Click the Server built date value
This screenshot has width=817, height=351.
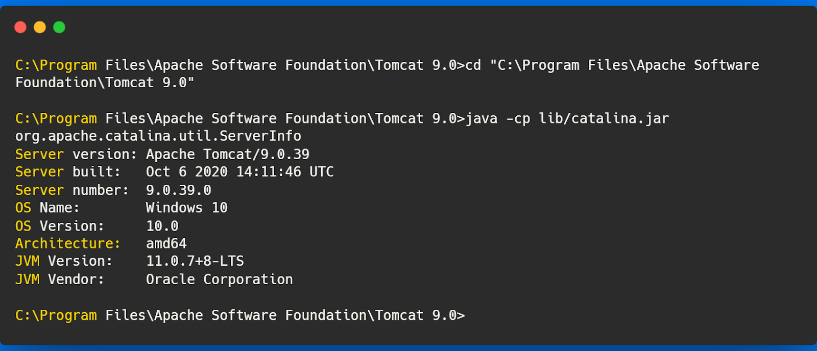tap(240, 172)
